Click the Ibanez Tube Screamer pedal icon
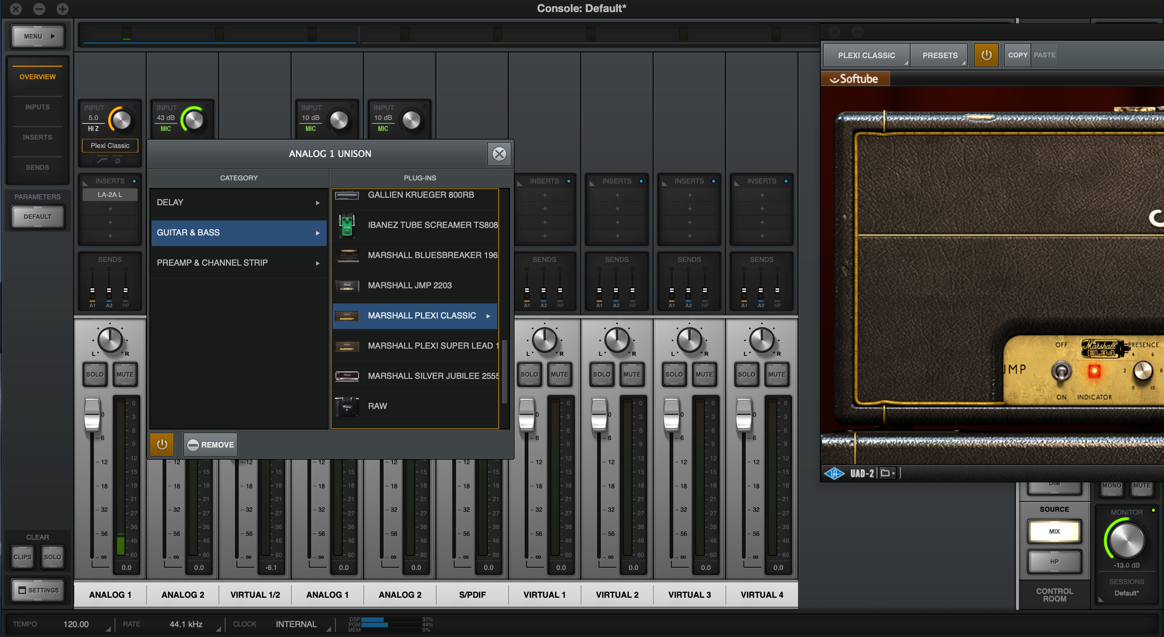This screenshot has height=637, width=1164. point(347,225)
